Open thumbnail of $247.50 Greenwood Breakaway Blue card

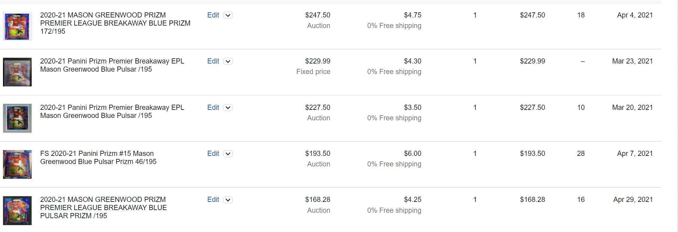[x=17, y=26]
